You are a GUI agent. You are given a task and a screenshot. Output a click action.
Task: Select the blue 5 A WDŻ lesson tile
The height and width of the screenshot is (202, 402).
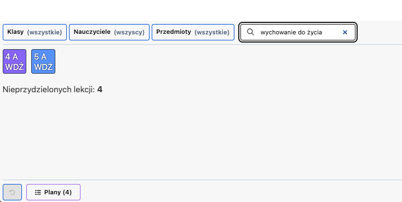click(x=43, y=61)
